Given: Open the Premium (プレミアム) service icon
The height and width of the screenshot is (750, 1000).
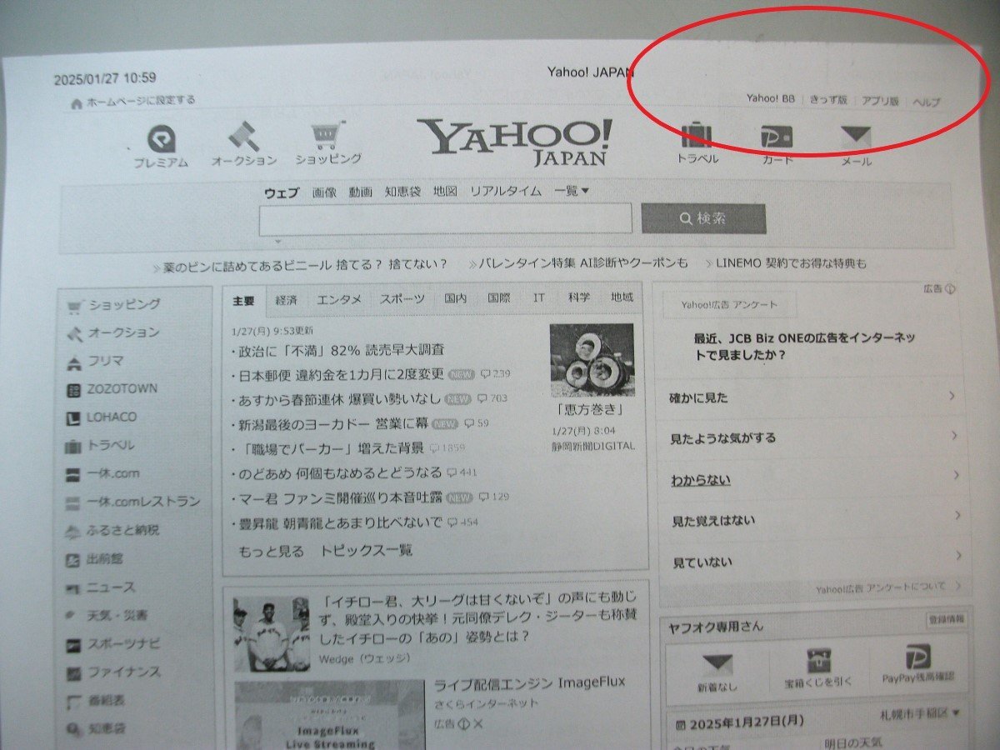Looking at the screenshot, I should [x=160, y=139].
